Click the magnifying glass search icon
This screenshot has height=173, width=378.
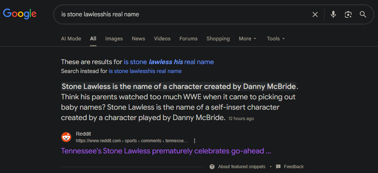(x=363, y=14)
